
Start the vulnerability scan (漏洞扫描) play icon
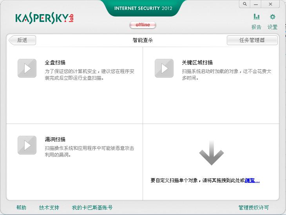(x=27, y=145)
